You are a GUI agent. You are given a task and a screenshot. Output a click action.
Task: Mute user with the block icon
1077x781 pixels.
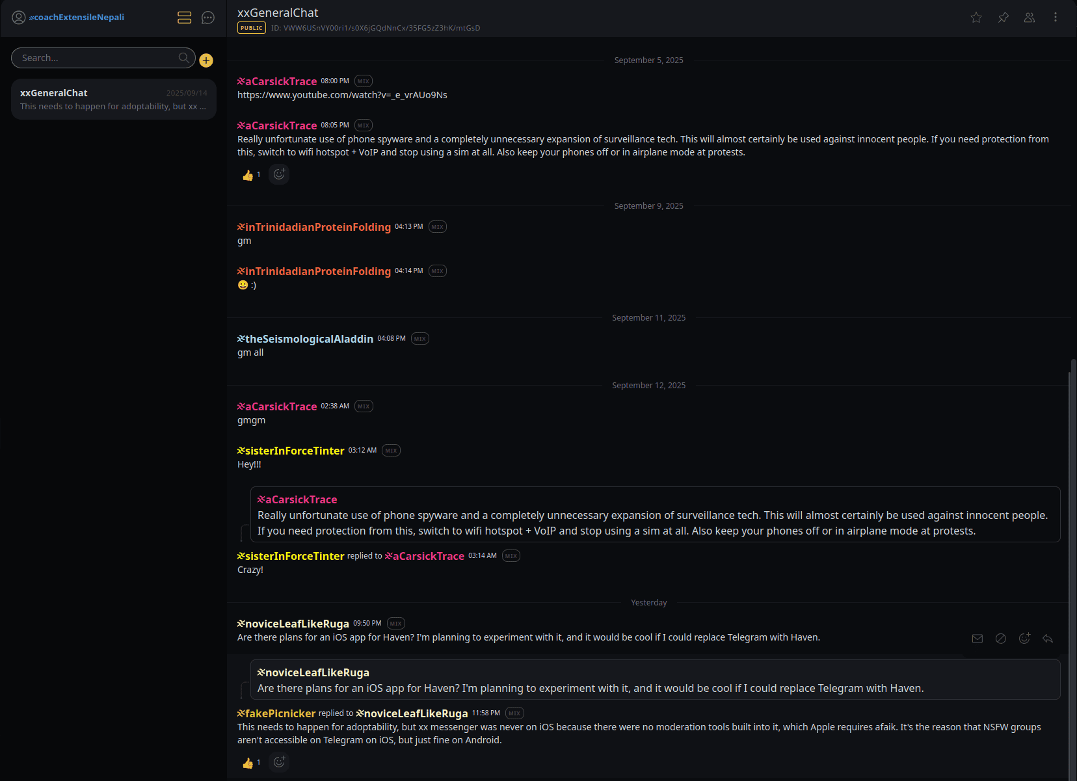pyautogui.click(x=1001, y=639)
